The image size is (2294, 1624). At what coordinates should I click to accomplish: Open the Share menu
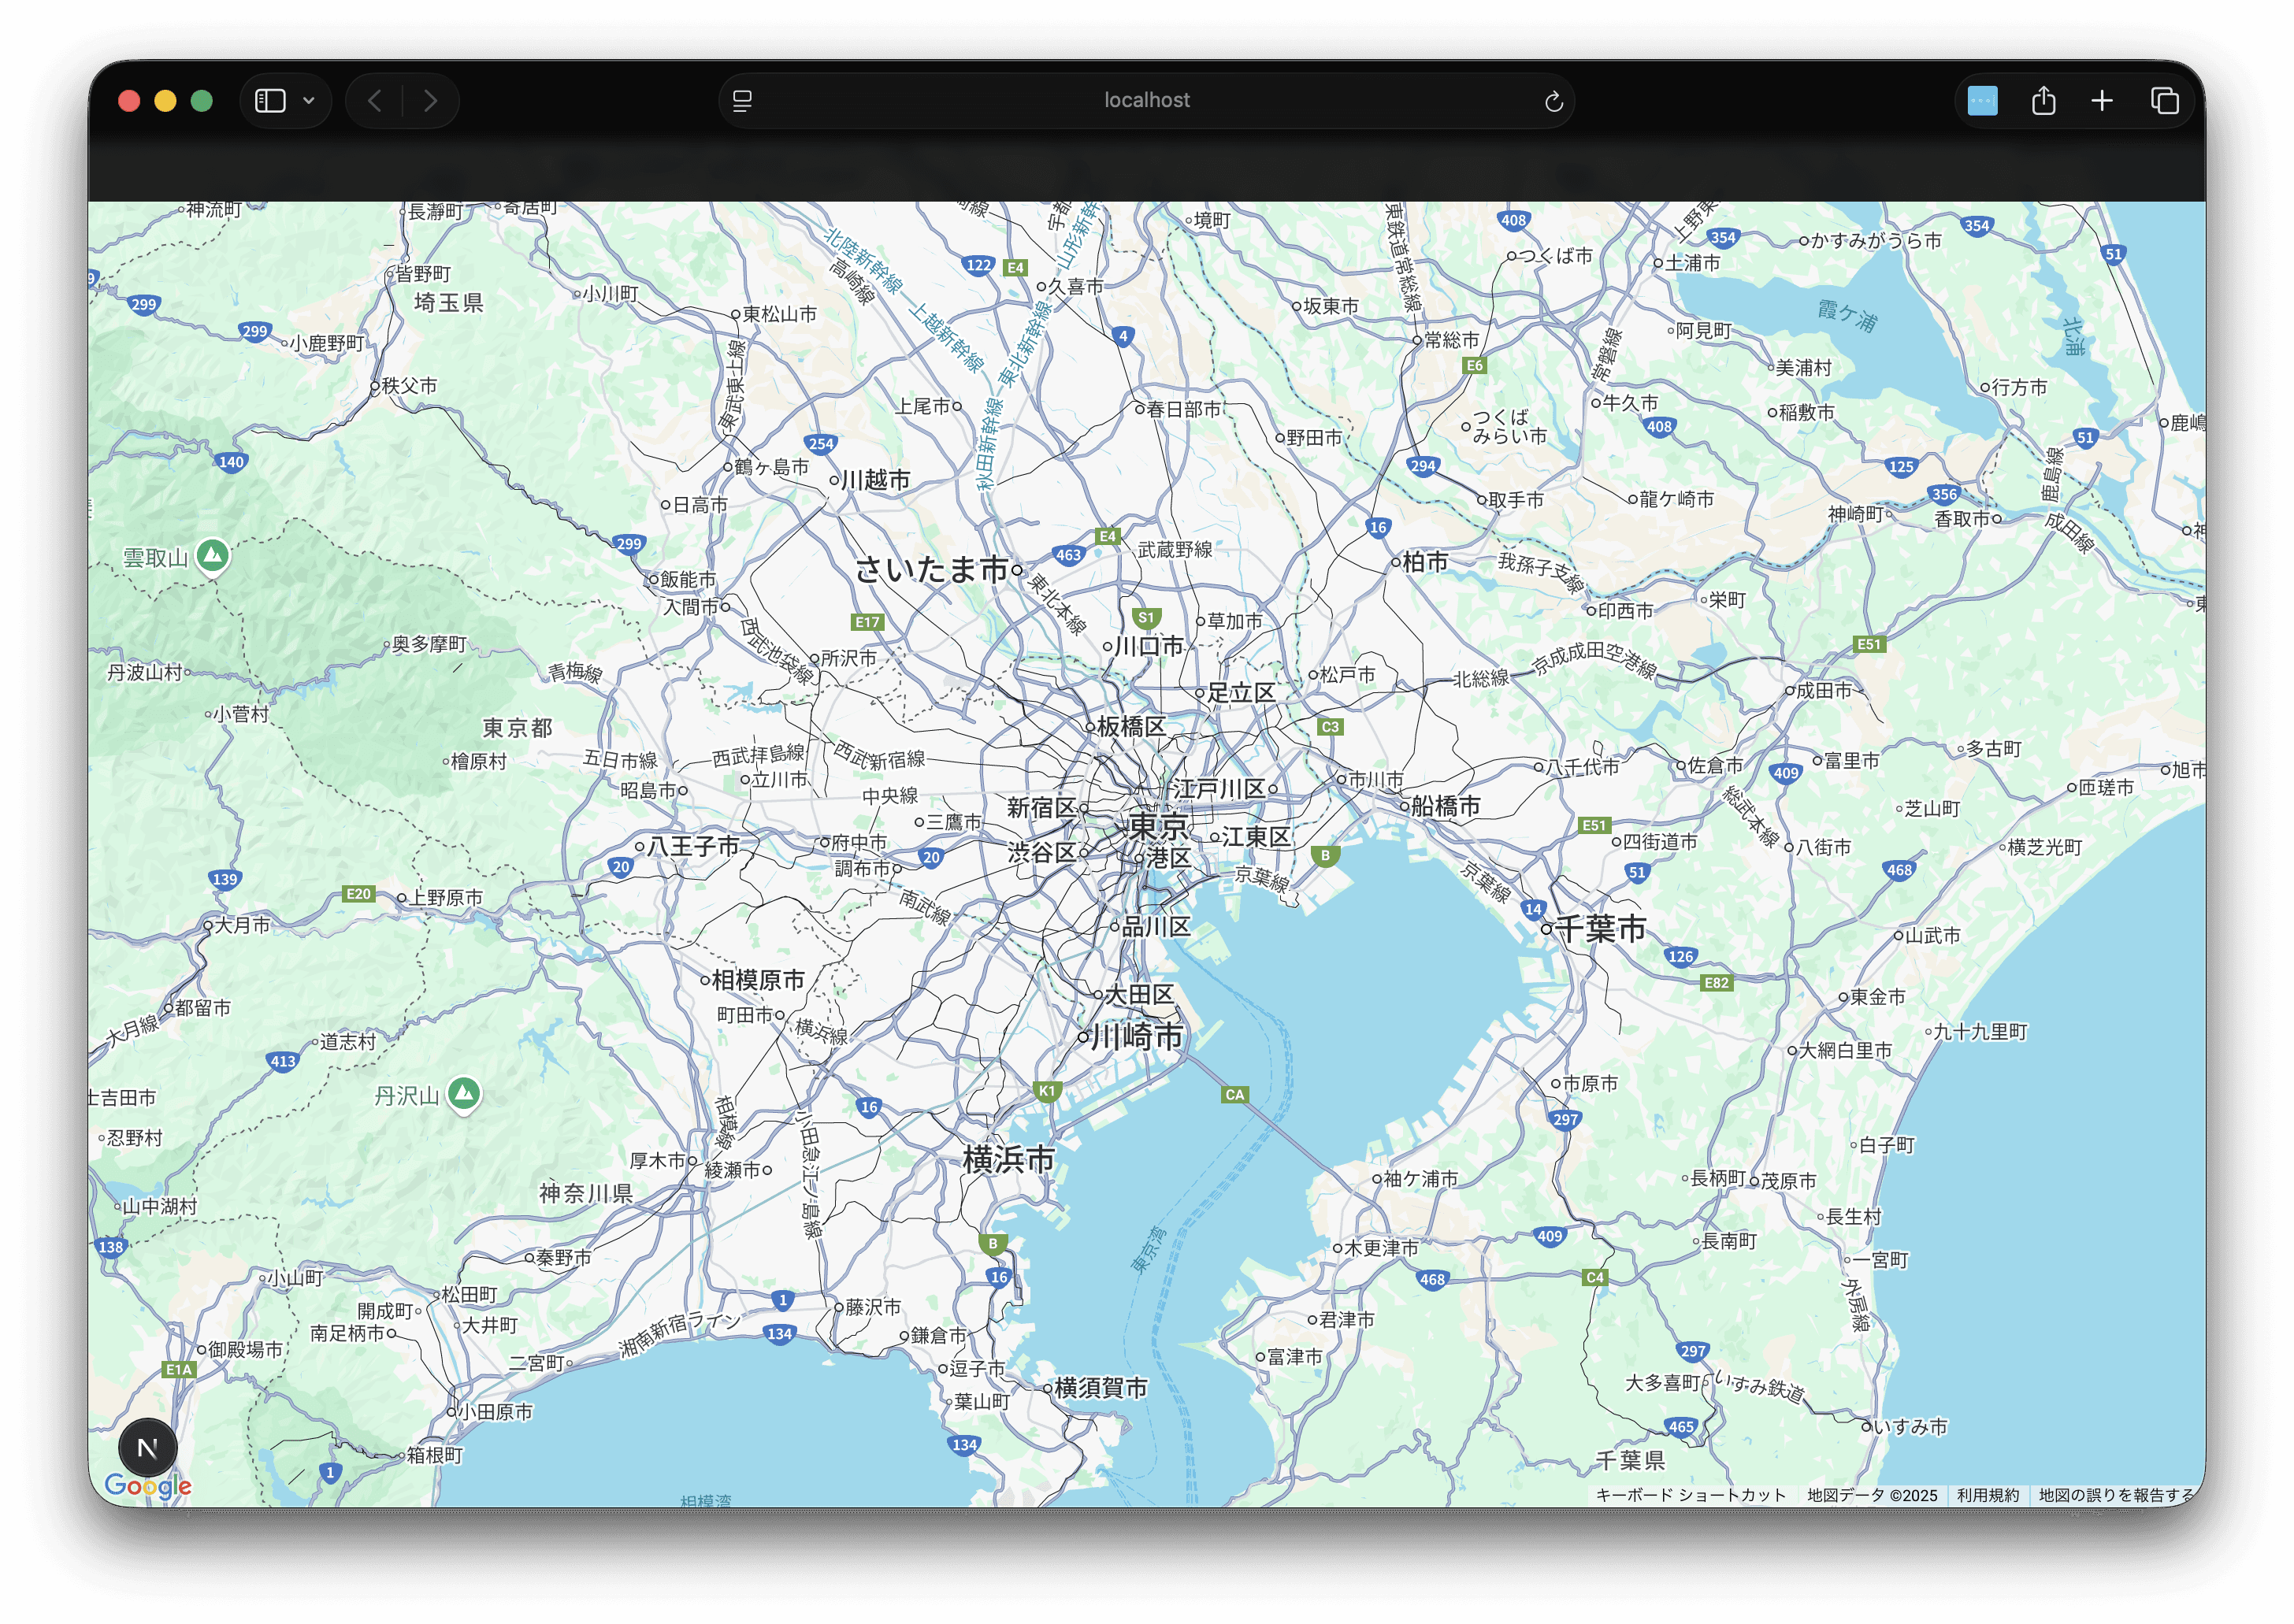[2043, 101]
